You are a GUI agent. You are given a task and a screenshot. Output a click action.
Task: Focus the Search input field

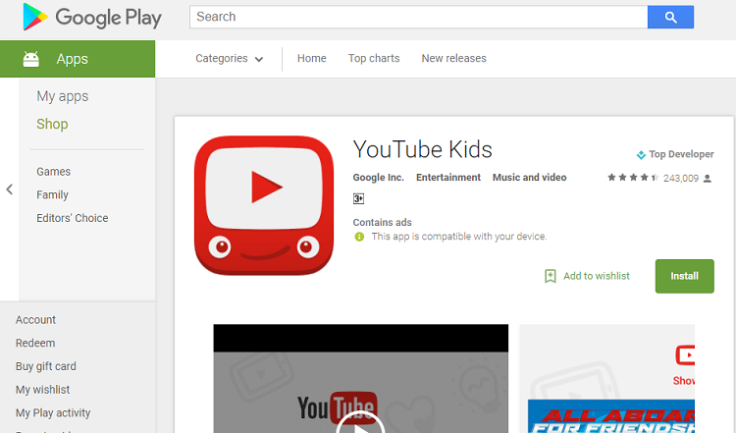[419, 17]
